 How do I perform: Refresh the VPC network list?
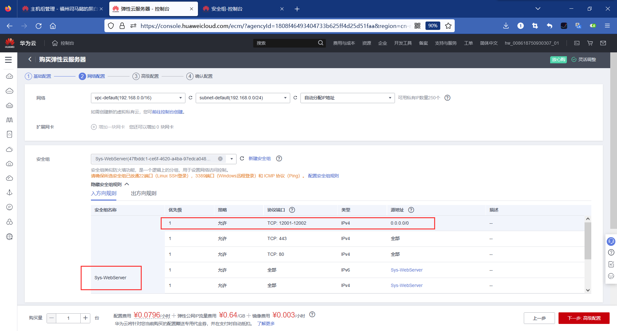(x=191, y=98)
